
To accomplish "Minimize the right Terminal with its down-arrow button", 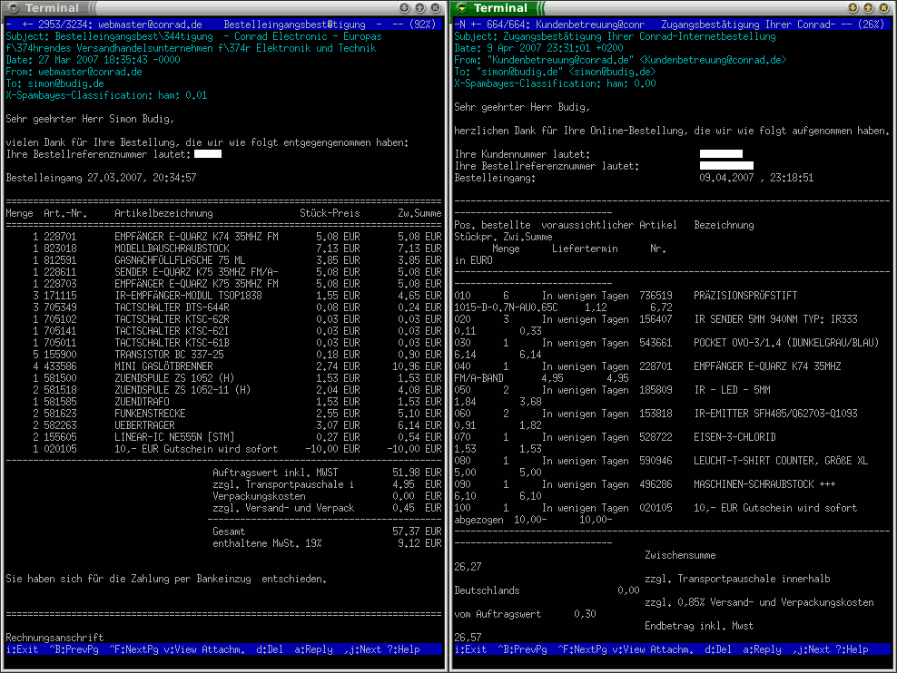I will click(x=853, y=8).
